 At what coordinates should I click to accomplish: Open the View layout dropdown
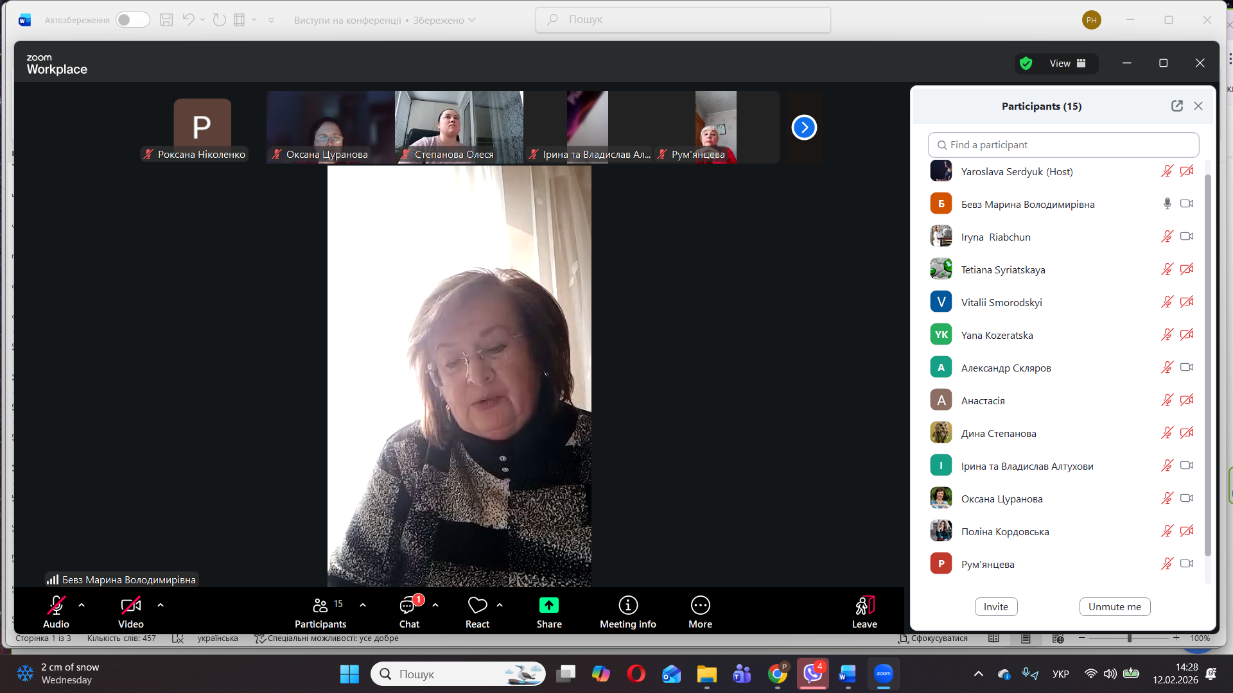click(x=1067, y=63)
